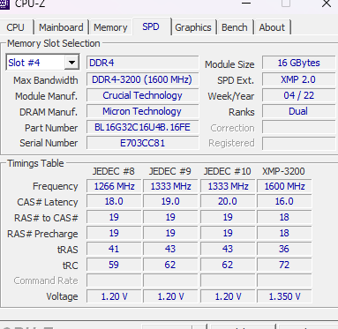
Task: Click the 16.0 CAS# Latency cell
Action: point(284,201)
